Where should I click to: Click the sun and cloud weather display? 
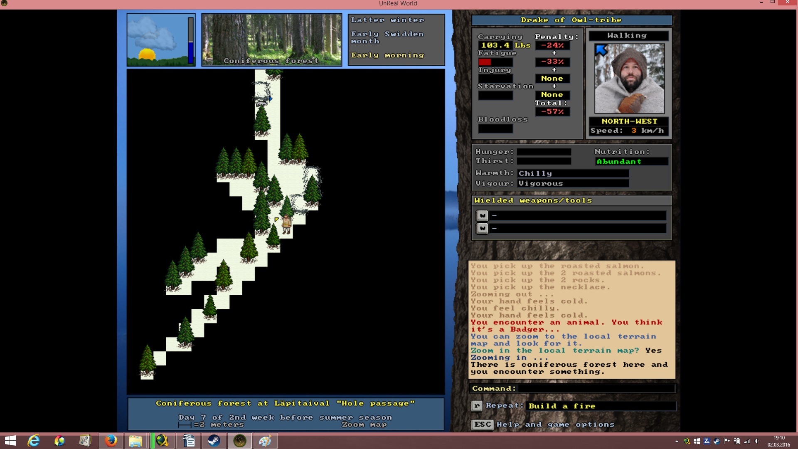[157, 40]
